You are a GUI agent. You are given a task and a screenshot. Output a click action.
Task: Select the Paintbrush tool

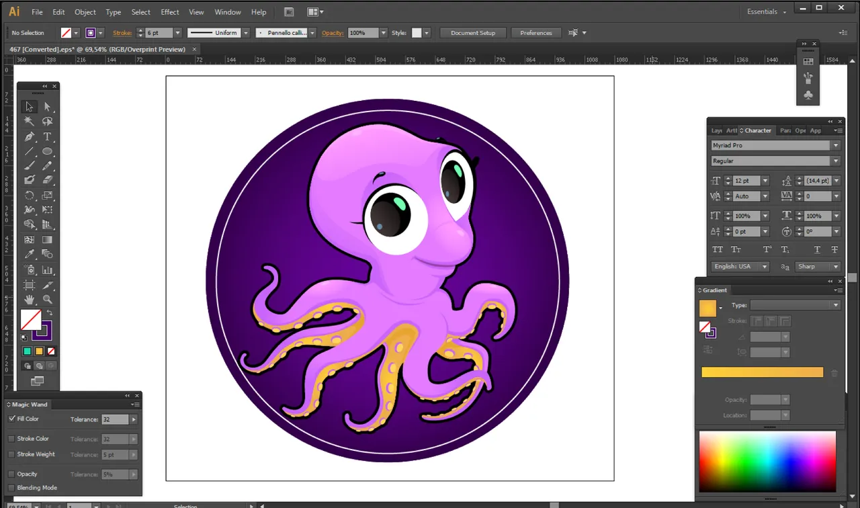[29, 165]
